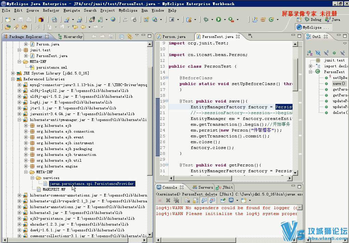349x243 pixels.
Task: Switch to Debug perspective
Action: point(313,19)
